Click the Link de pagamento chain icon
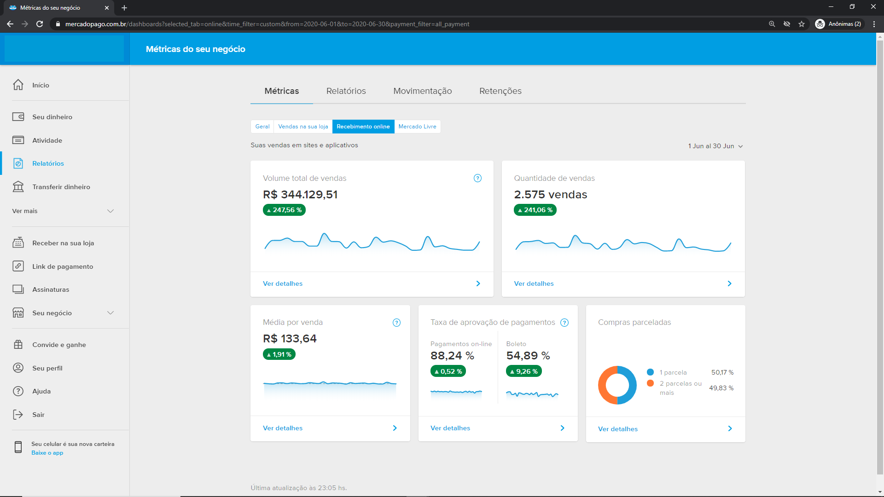The width and height of the screenshot is (884, 497). 18,266
